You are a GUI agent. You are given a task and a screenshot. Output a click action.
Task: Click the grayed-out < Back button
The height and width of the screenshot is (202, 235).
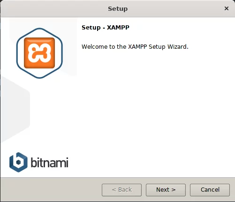pos(121,190)
